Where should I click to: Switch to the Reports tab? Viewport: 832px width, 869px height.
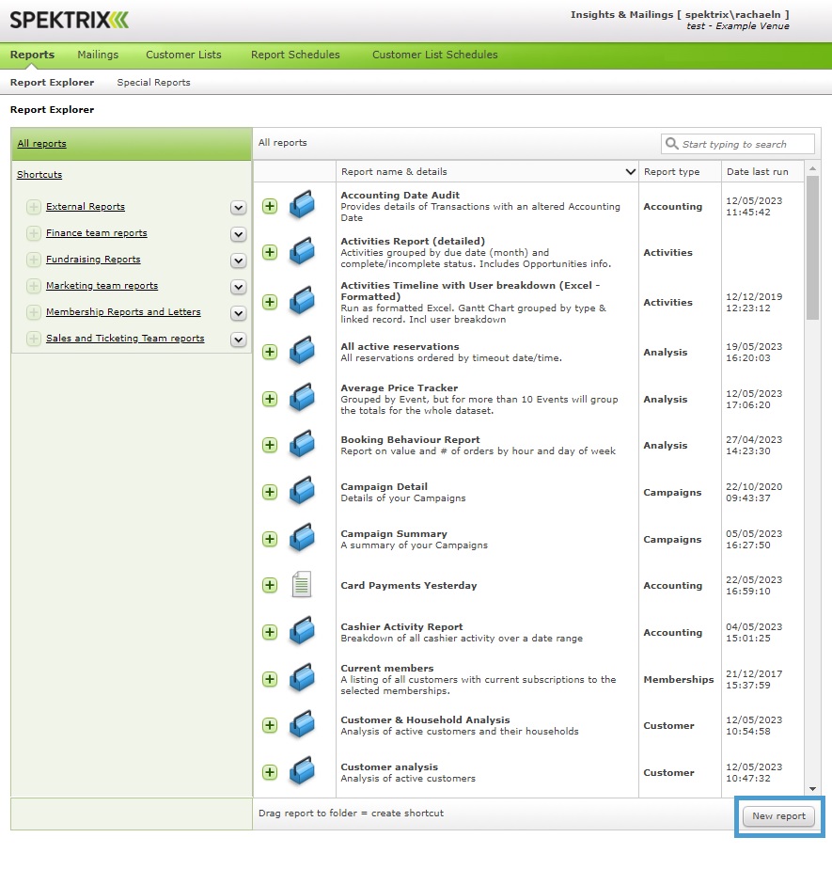click(x=32, y=55)
